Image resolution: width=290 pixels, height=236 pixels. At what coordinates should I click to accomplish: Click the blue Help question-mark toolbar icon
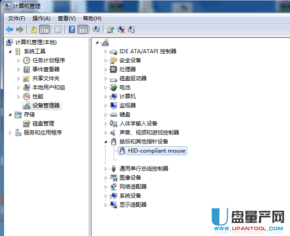pos(72,29)
